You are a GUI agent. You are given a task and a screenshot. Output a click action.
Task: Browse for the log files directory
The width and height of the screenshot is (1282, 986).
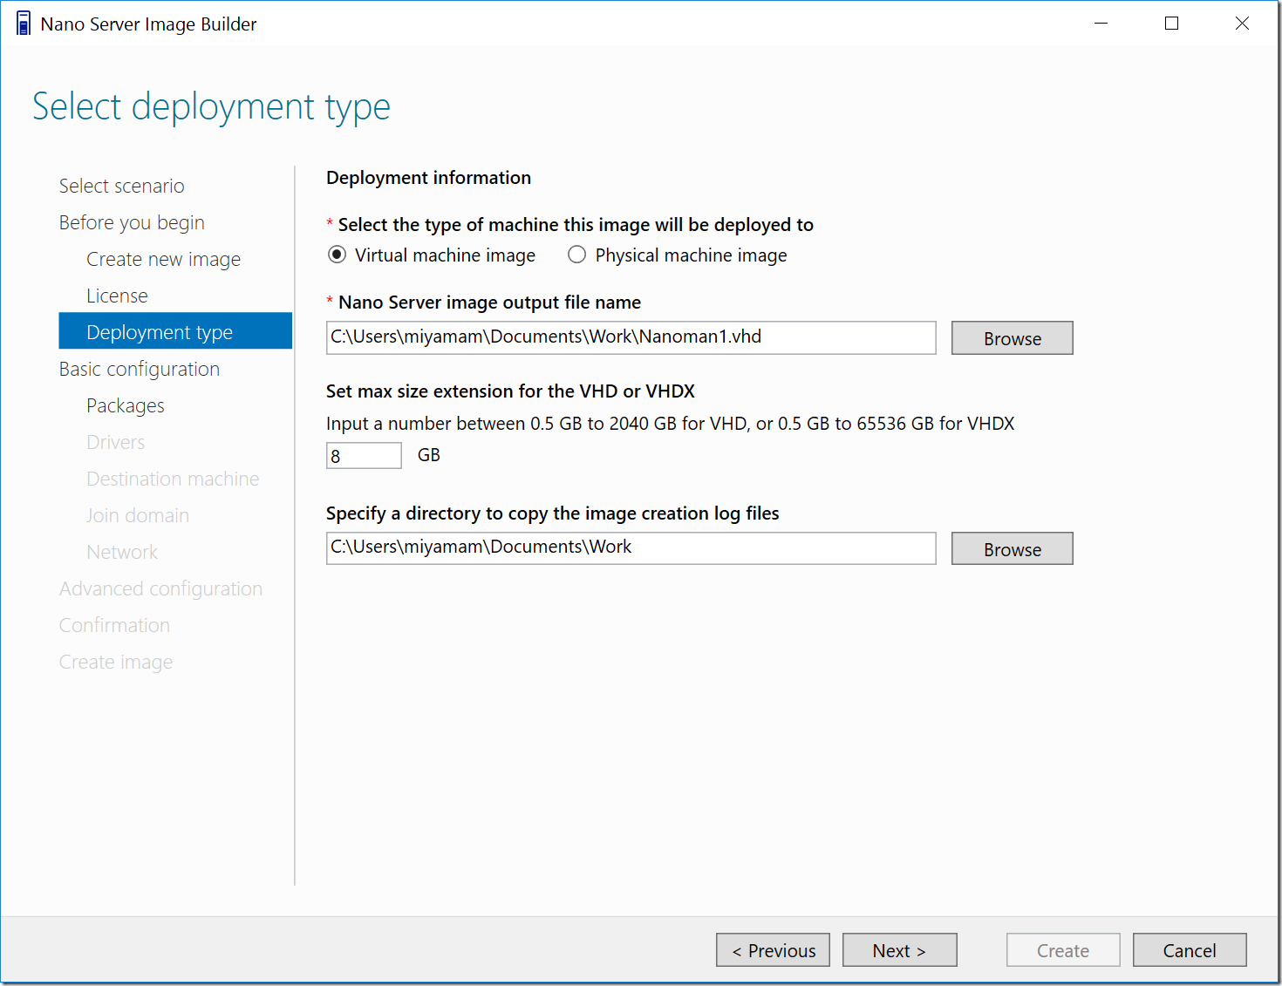pyautogui.click(x=1012, y=548)
